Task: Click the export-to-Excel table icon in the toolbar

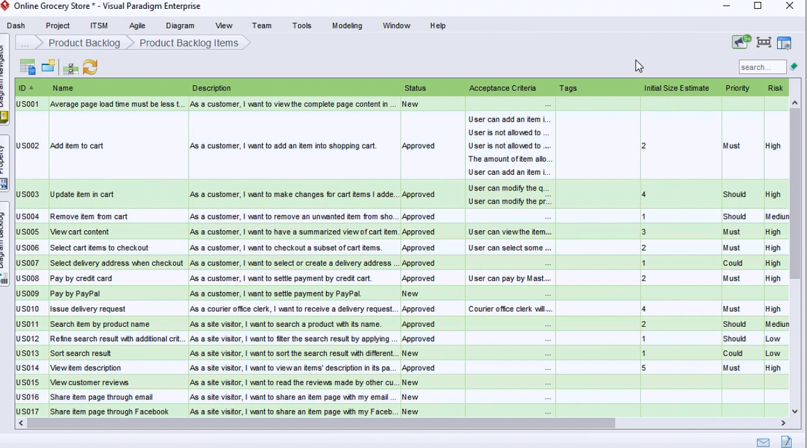Action: (x=27, y=67)
